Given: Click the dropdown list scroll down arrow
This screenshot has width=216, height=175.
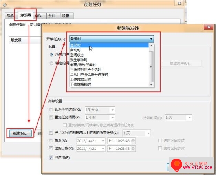Looking at the screenshot, I should coord(151,84).
